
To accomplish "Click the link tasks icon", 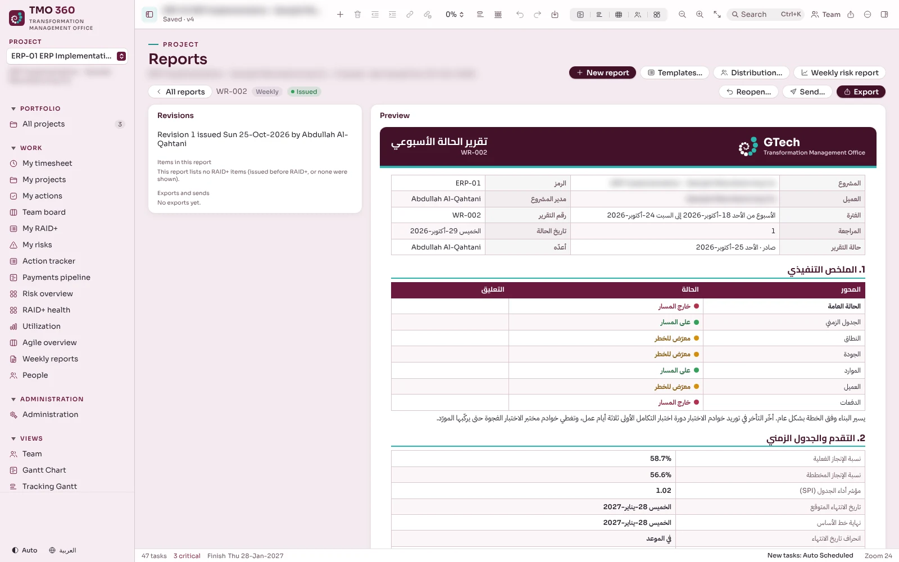I will 410,15.
